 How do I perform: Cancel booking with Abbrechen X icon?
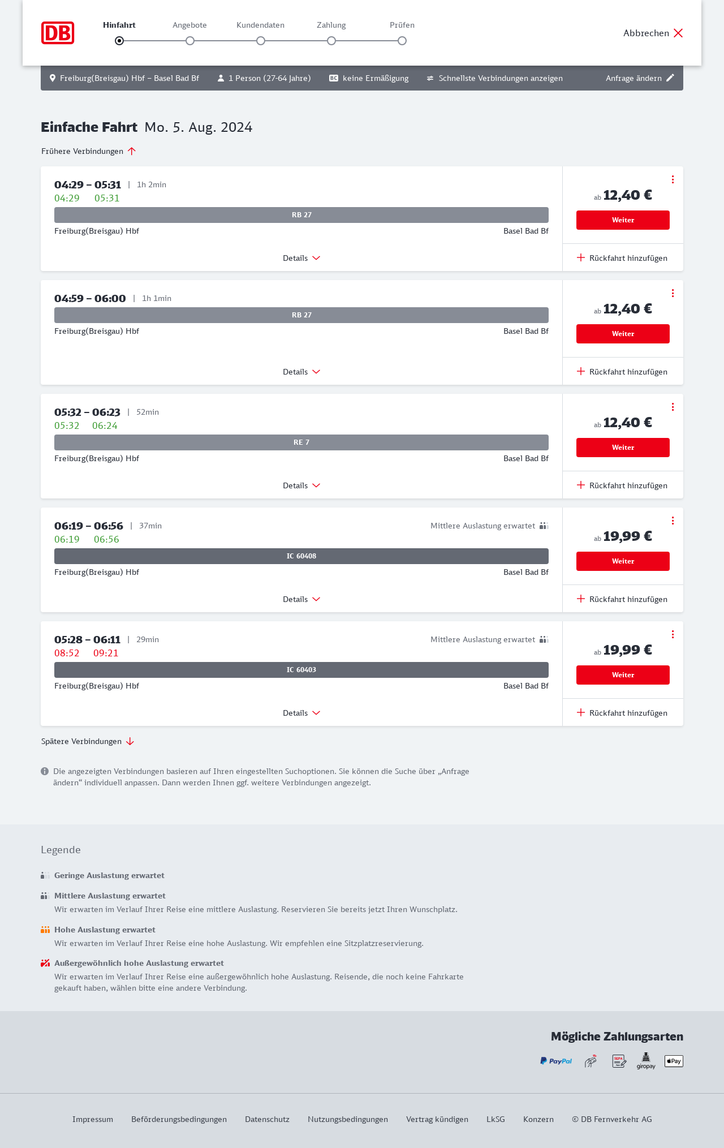678,33
